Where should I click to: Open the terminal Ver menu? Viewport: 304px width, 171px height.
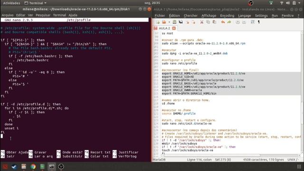pos(30,15)
